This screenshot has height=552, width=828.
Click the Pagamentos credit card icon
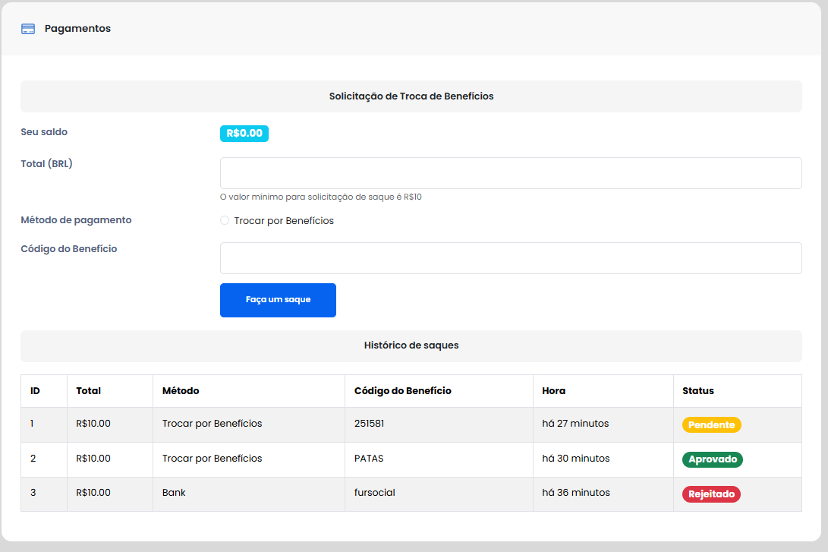pyautogui.click(x=28, y=29)
